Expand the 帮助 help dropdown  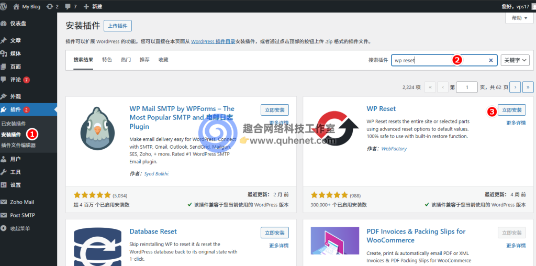519,18
